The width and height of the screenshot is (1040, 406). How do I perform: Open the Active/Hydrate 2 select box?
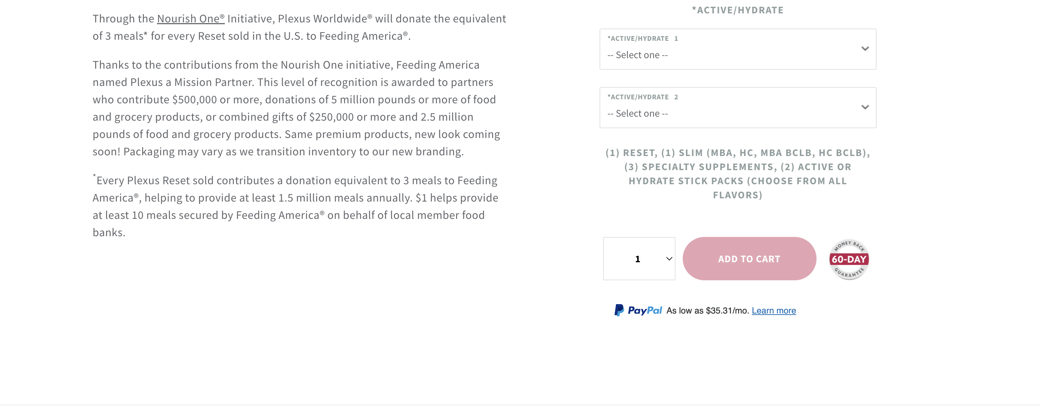(x=738, y=107)
